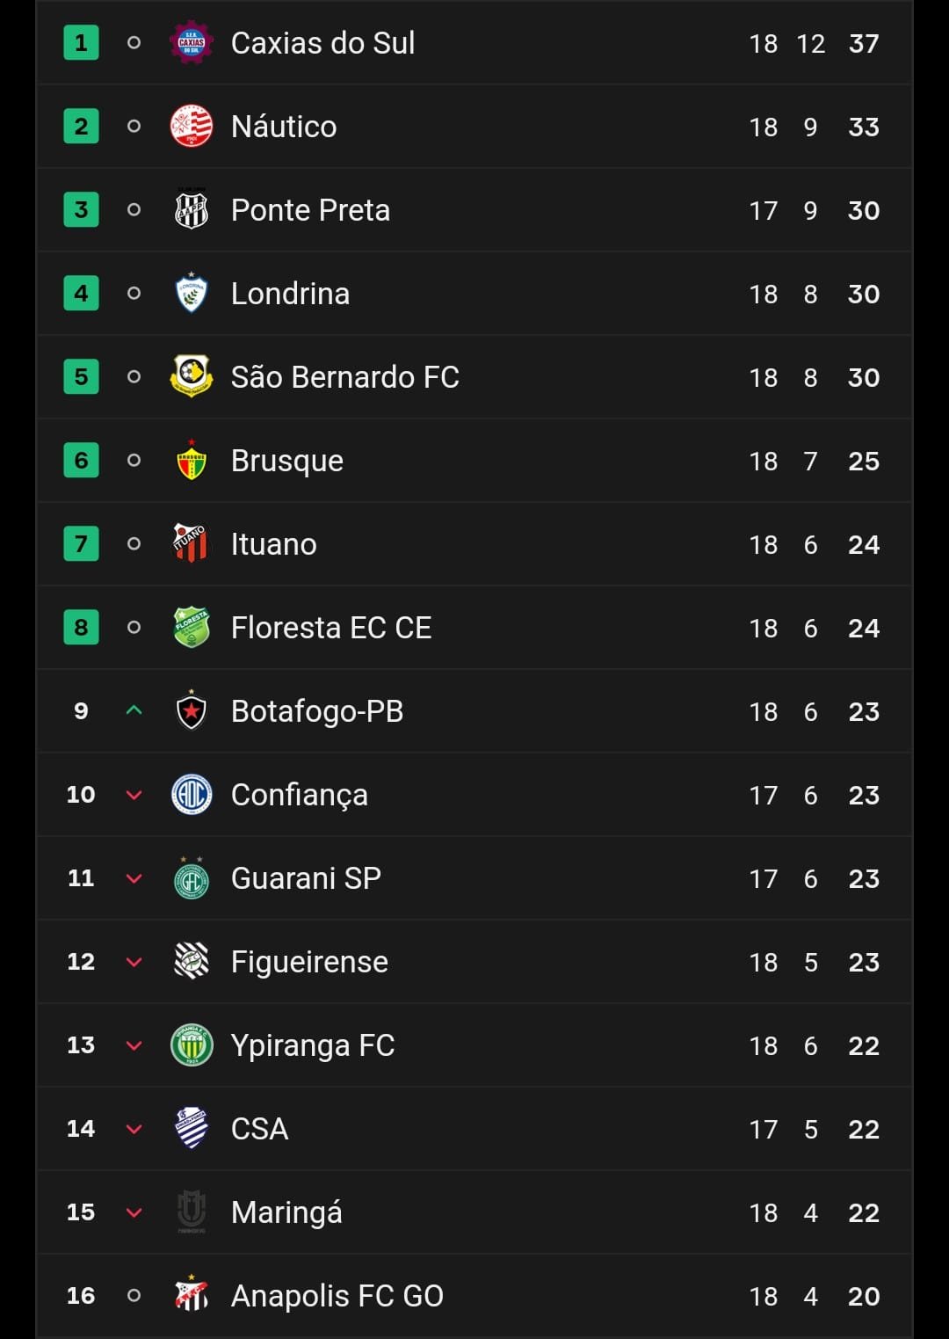
Task: Click red down arrow beside Confiança
Action: click(134, 795)
